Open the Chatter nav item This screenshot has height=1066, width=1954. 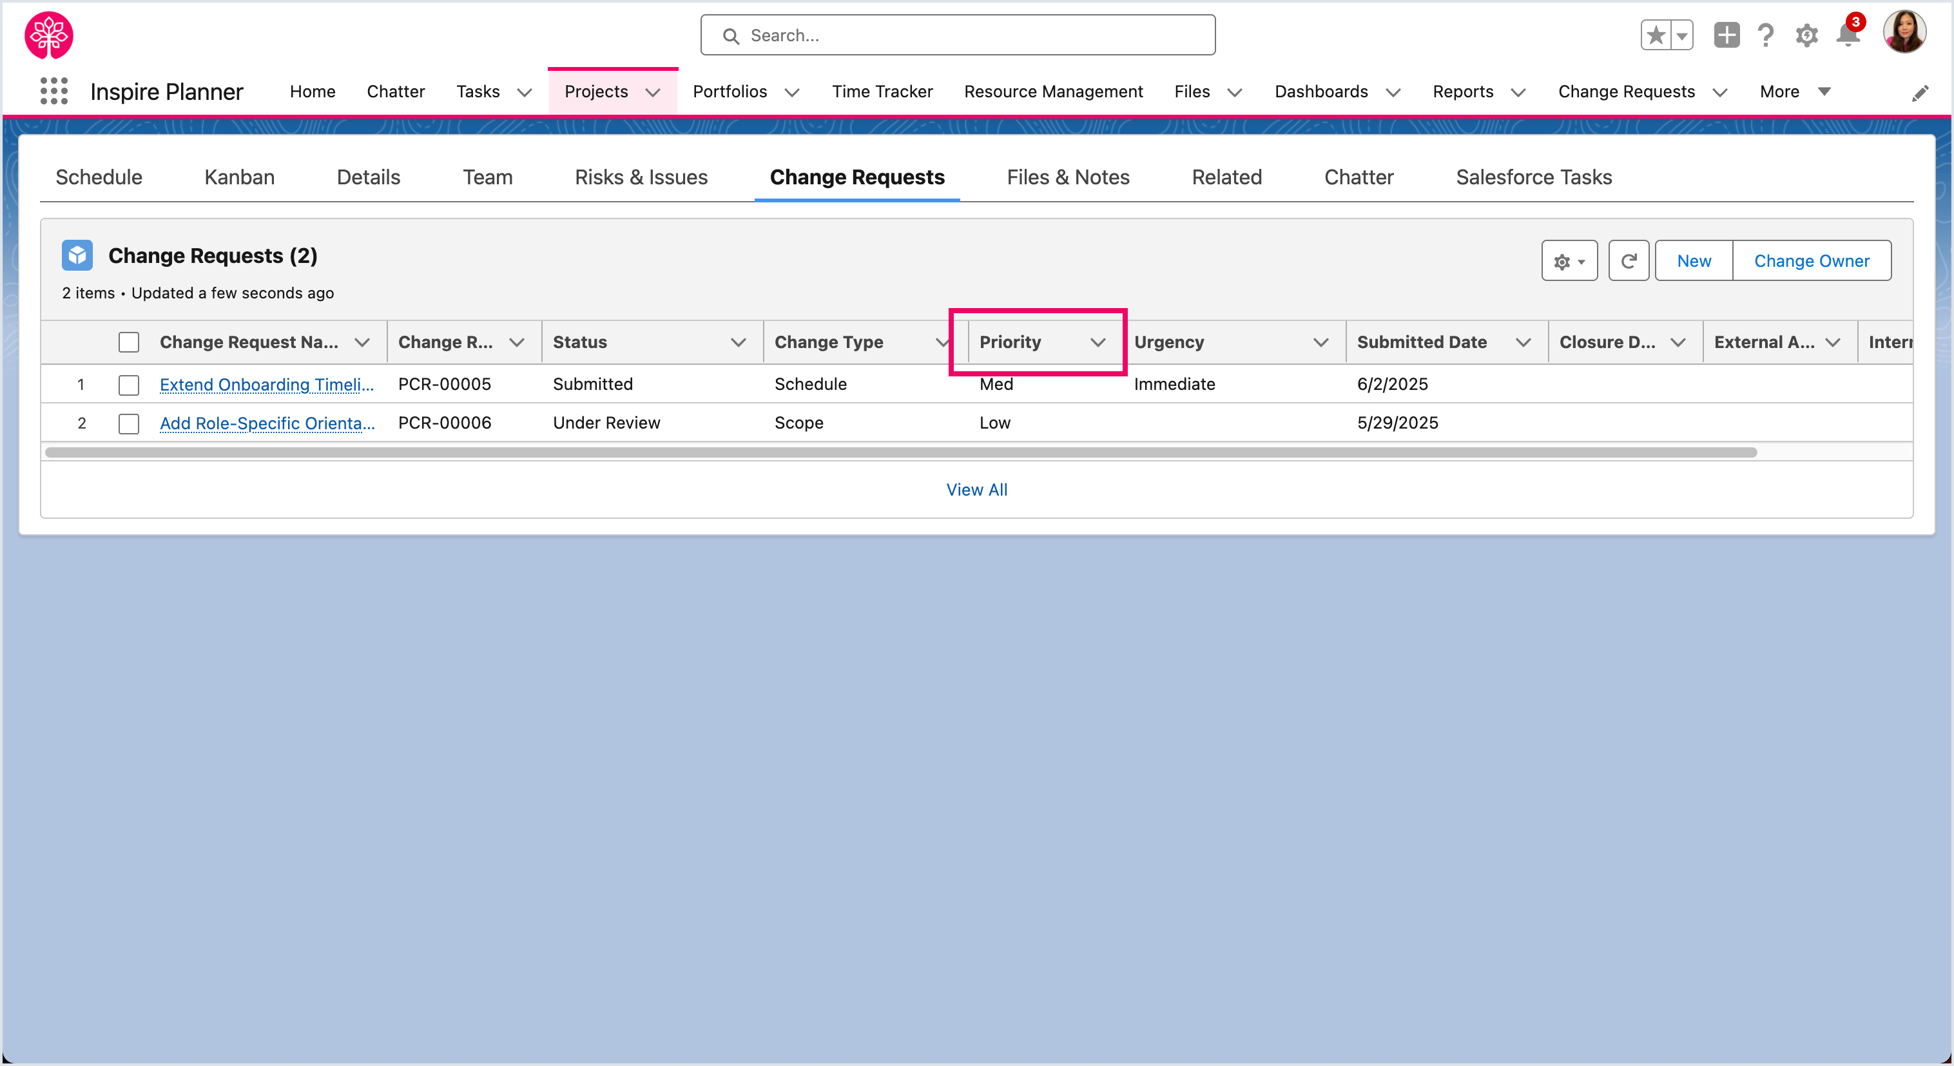coord(395,92)
